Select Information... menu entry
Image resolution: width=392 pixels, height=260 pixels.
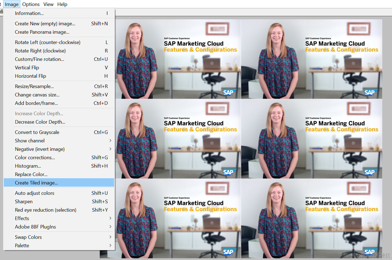(x=59, y=13)
